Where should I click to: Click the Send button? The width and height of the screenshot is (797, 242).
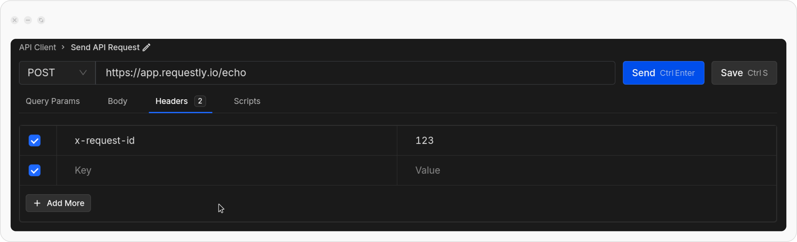click(664, 73)
